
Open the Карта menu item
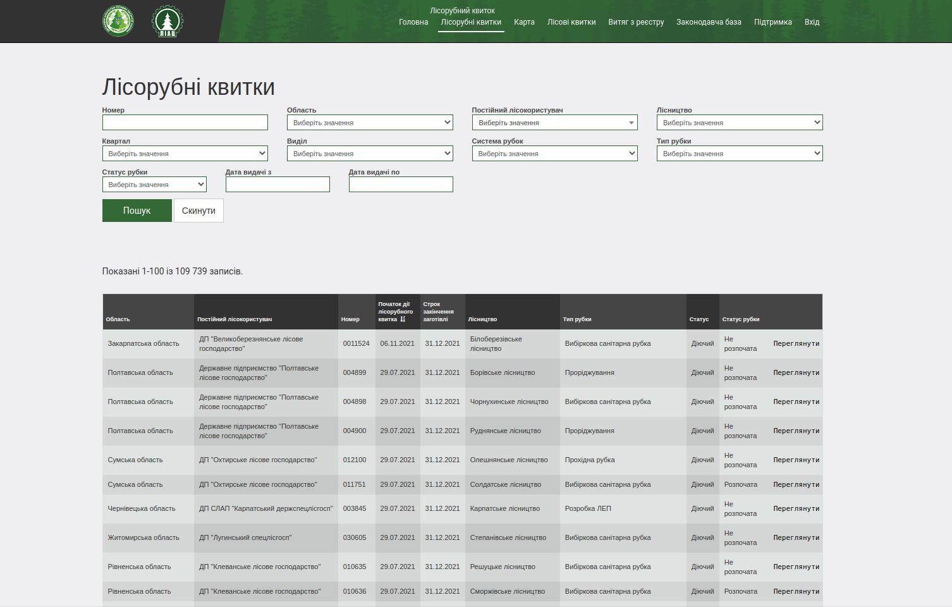click(524, 22)
